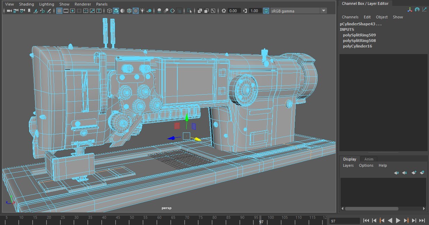Open the Help menu in Layer Editor
This screenshot has height=225, width=429.
382,165
